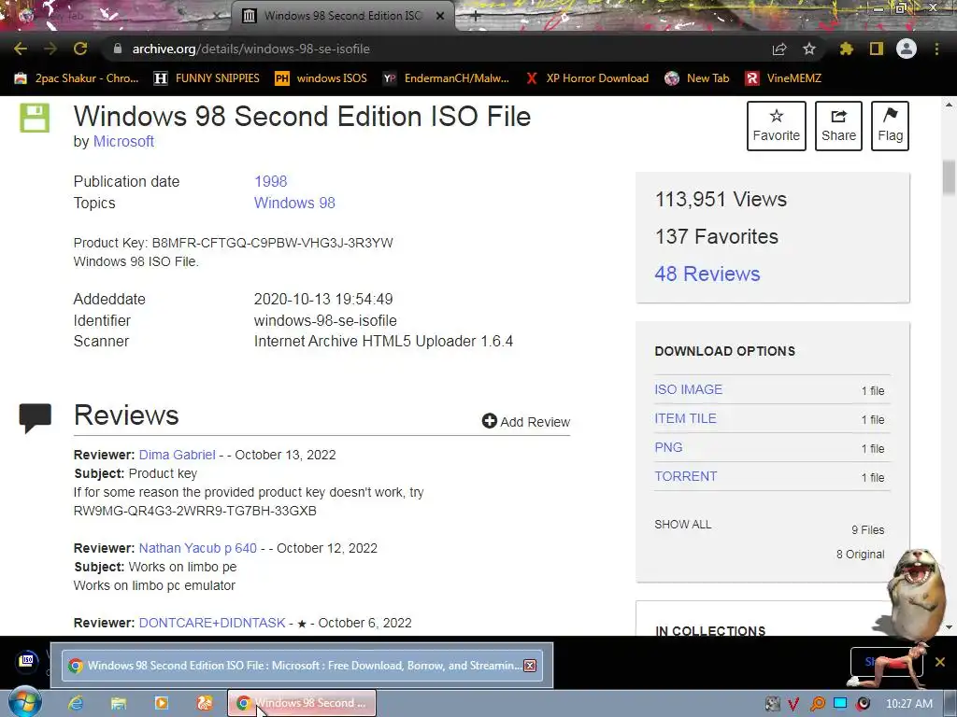Open the 2pac Shakur bookmark

(x=77, y=78)
